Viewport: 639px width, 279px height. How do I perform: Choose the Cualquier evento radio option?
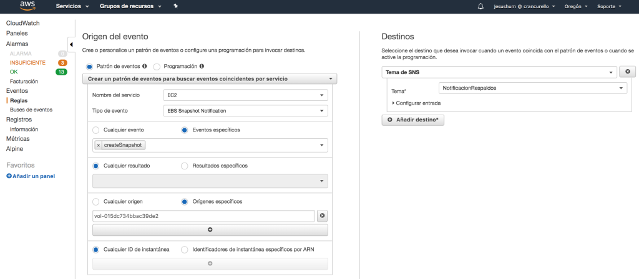click(95, 130)
